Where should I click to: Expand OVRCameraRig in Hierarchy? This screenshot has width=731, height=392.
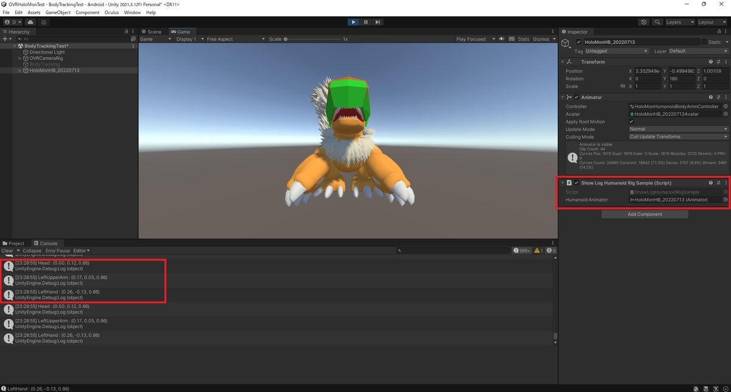[x=20, y=58]
